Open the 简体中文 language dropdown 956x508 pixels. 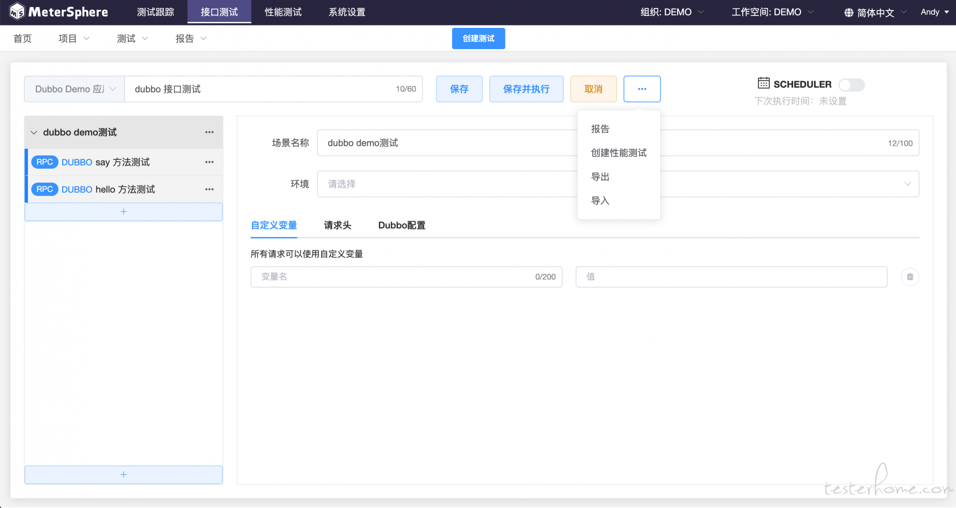click(x=875, y=12)
